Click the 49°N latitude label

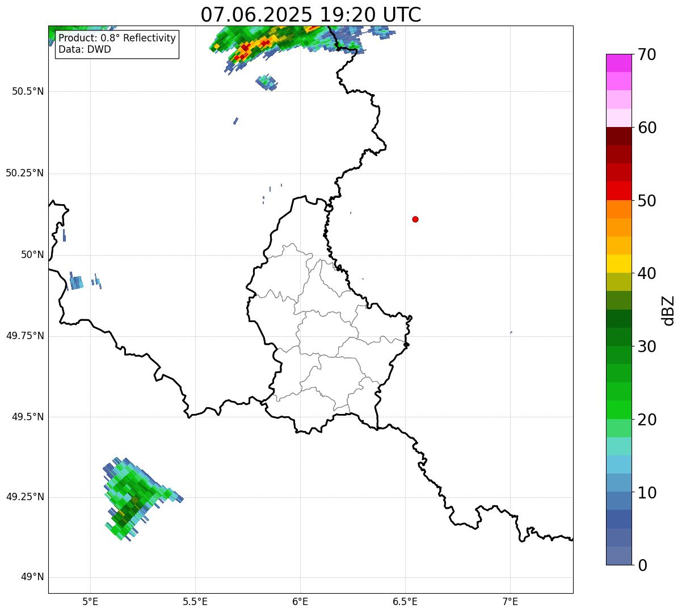tap(32, 577)
